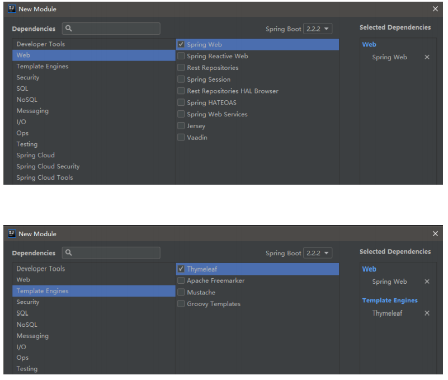Select Template Engines category in bottom window
448x380 pixels.
94,291
